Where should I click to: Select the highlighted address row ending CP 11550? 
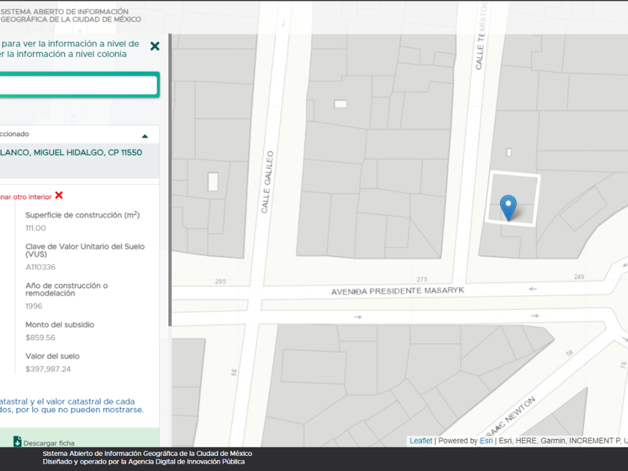coord(71,153)
